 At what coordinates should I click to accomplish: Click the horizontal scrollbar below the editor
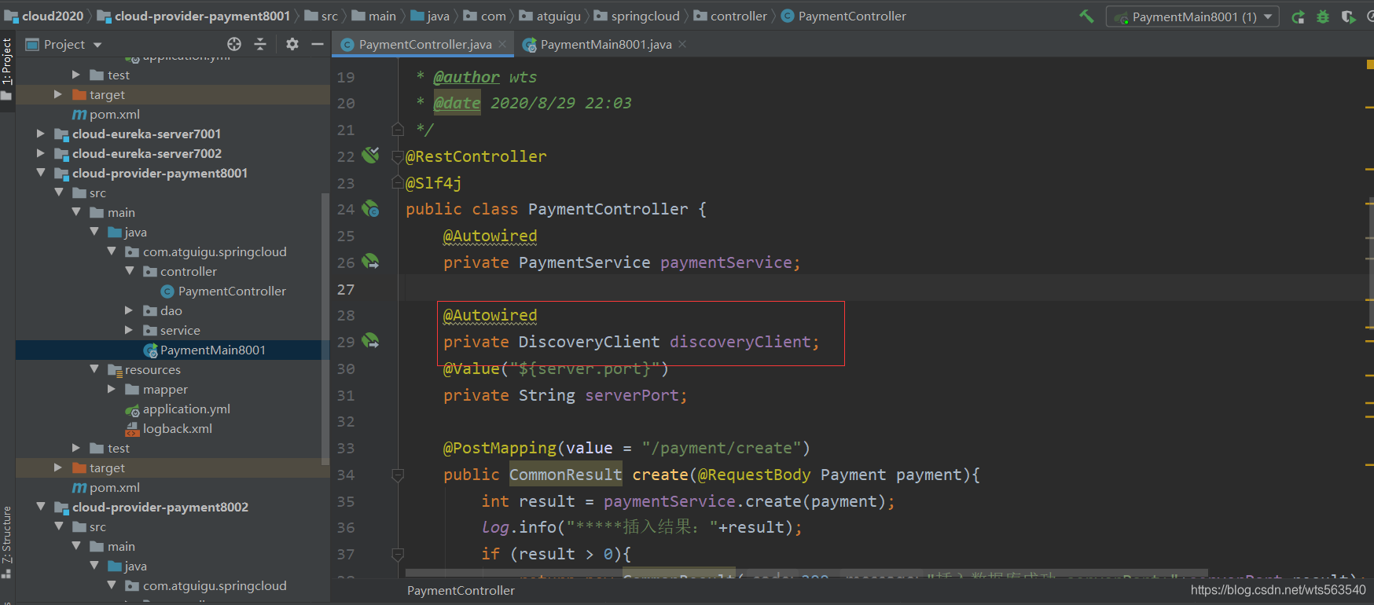[806, 573]
